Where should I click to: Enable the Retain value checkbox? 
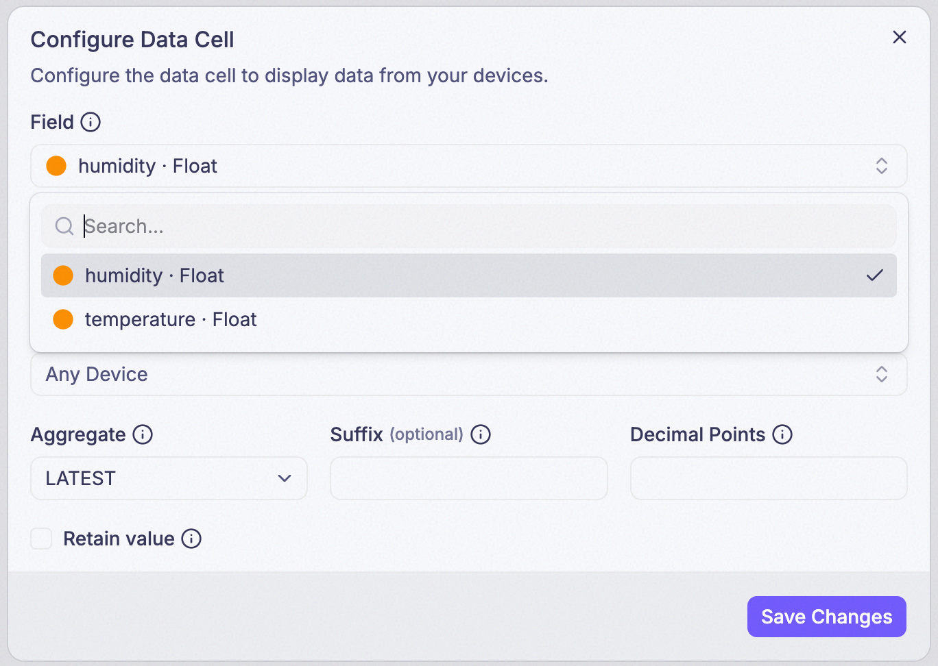click(x=41, y=539)
